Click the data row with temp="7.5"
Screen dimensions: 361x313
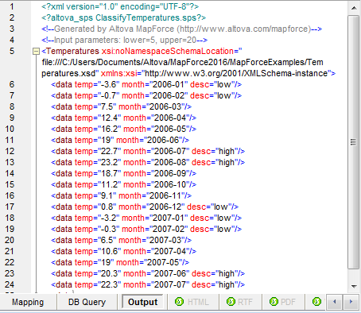pyautogui.click(x=121, y=106)
